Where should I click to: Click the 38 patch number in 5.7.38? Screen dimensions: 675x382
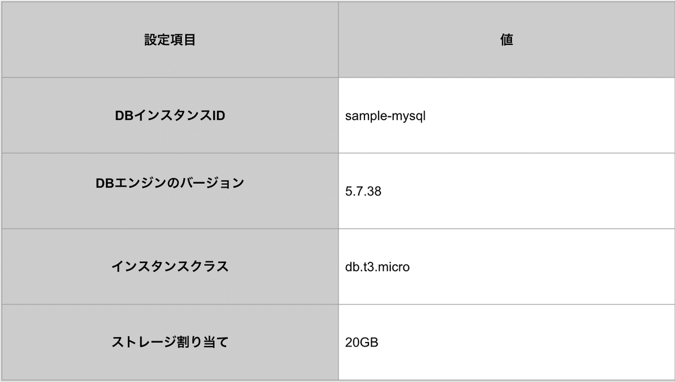pos(375,192)
